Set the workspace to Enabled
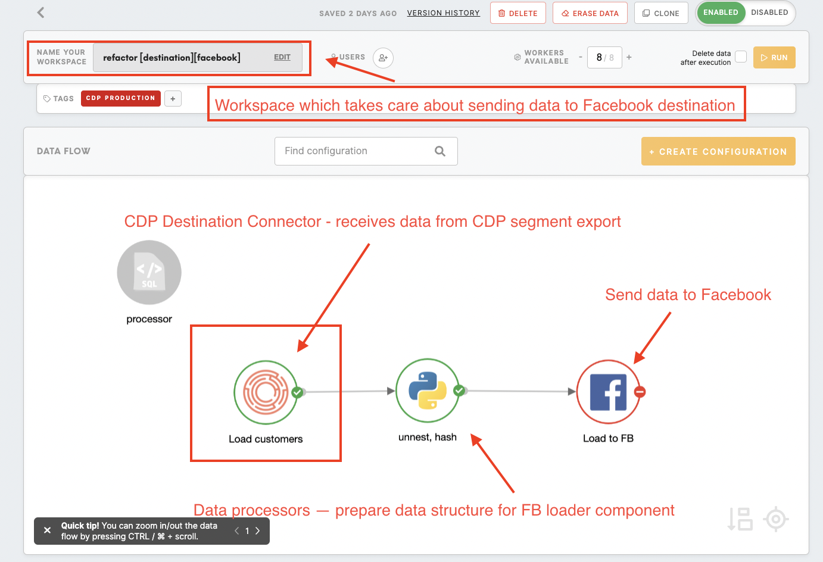The width and height of the screenshot is (823, 562). (721, 13)
